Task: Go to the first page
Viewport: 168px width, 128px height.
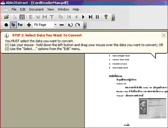Action: pos(69,17)
